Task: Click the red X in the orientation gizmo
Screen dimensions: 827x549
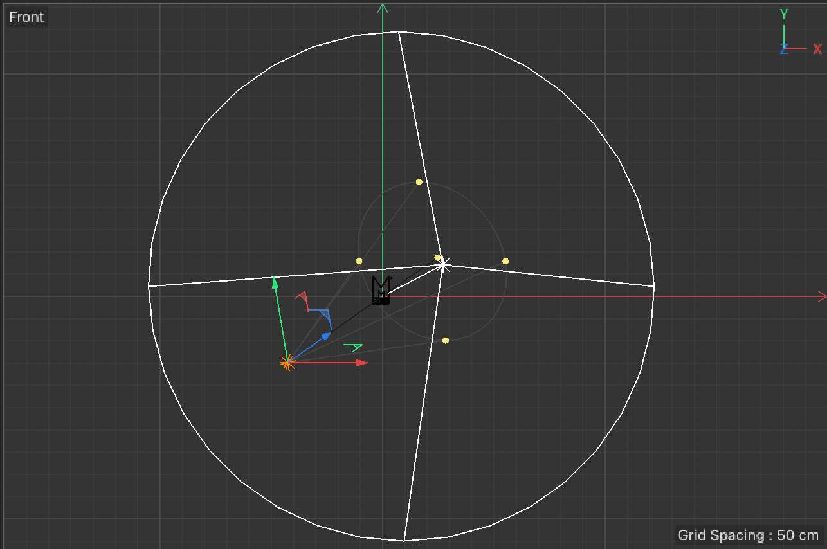Action: pyautogui.click(x=817, y=49)
